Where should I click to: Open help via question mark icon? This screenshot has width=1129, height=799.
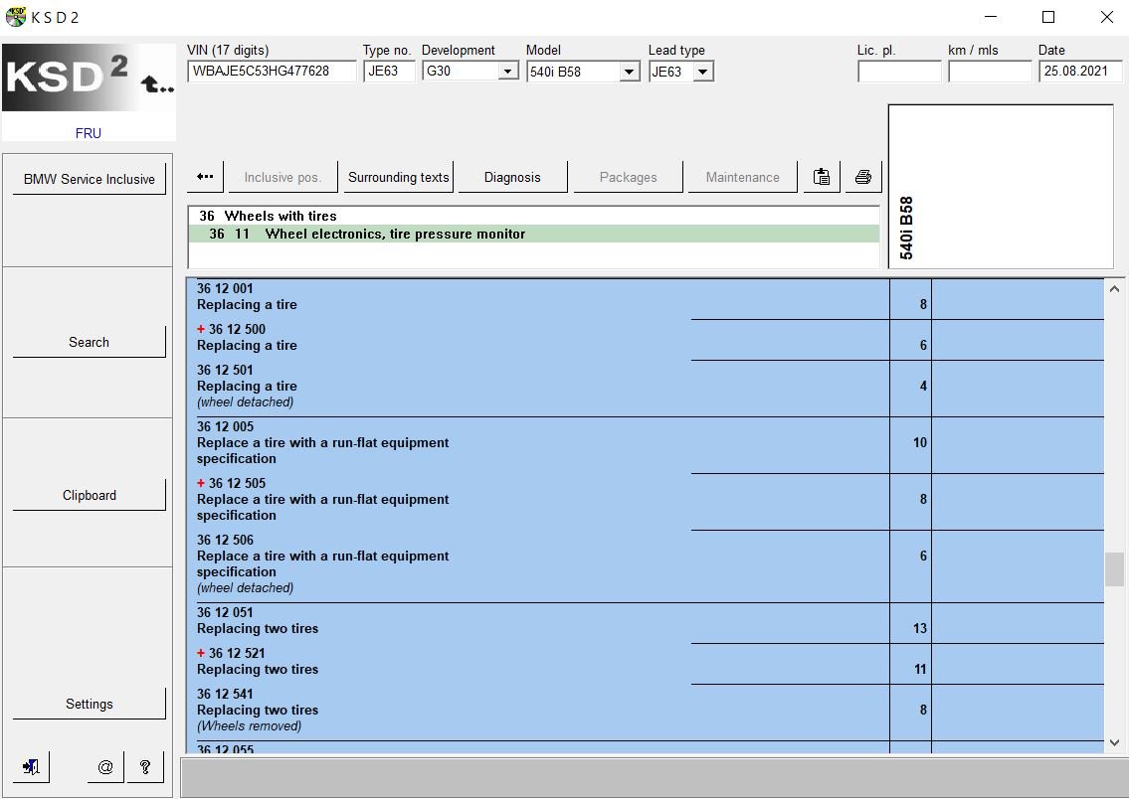pos(145,767)
